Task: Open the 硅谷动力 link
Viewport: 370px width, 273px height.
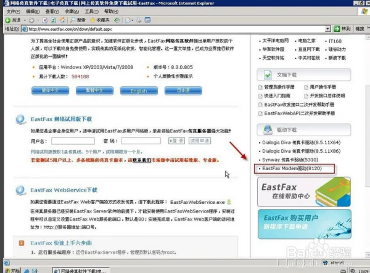Action: pos(337,49)
